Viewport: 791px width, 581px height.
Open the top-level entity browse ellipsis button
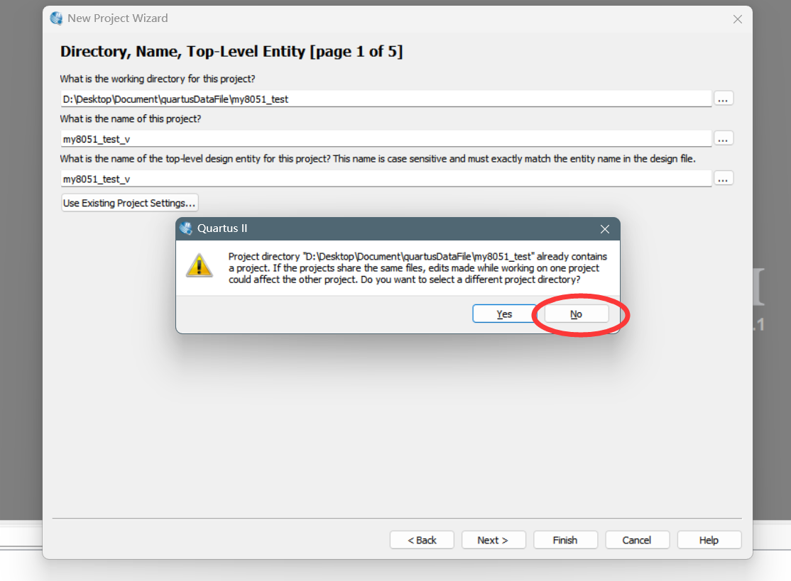(x=723, y=178)
